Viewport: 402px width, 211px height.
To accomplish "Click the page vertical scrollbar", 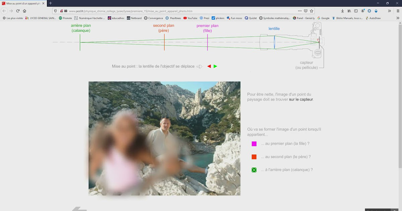I will click(400, 95).
